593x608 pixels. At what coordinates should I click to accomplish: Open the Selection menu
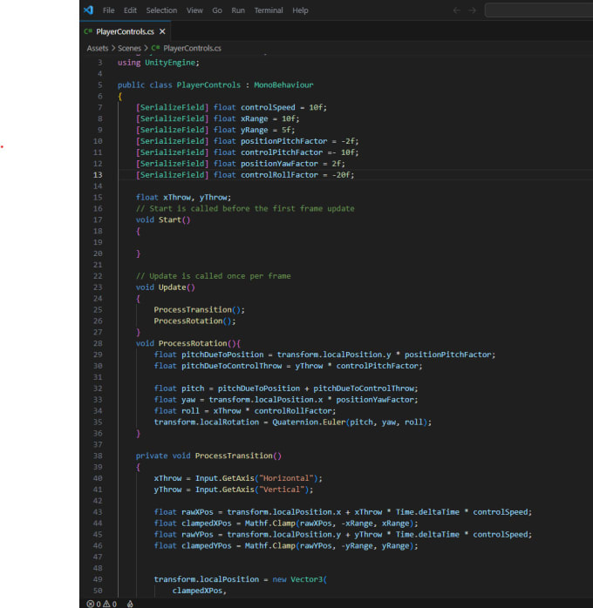point(161,10)
